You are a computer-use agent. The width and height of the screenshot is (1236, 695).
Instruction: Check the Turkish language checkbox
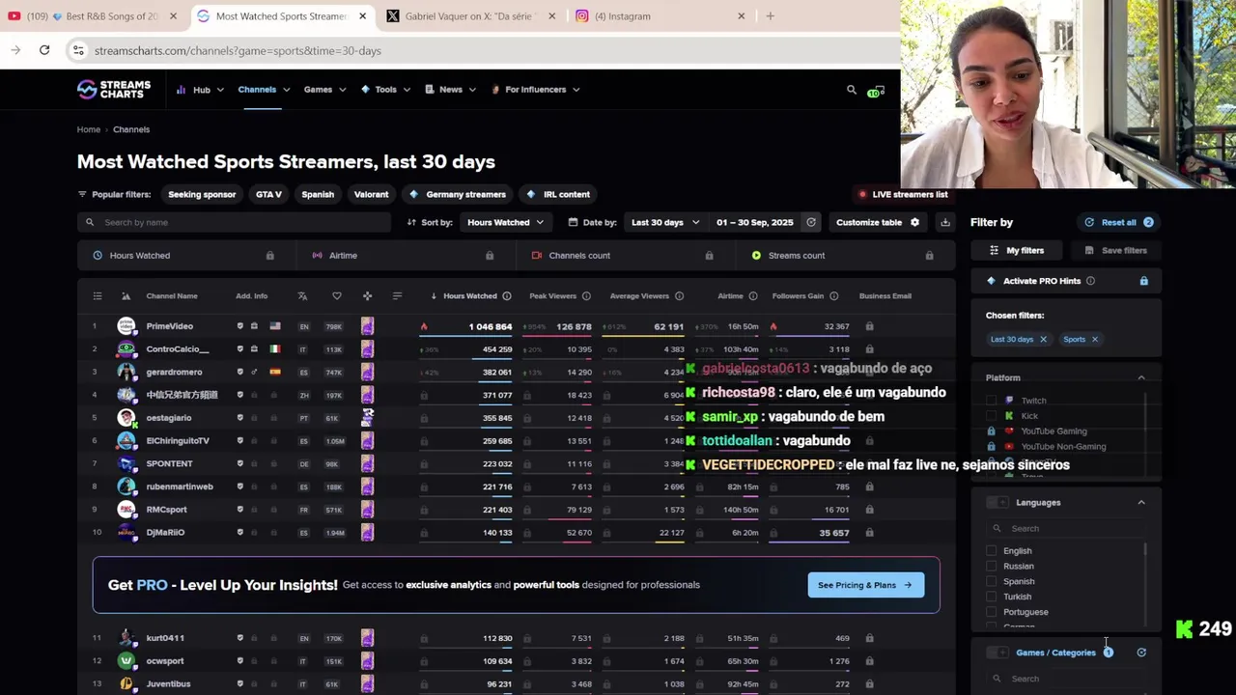[991, 597]
